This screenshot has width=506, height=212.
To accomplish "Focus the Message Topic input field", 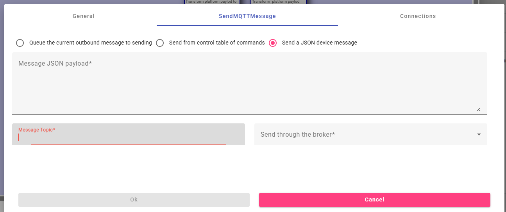I will (128, 137).
